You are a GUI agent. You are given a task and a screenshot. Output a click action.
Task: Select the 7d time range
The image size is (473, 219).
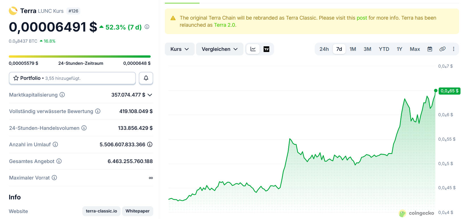pos(339,49)
